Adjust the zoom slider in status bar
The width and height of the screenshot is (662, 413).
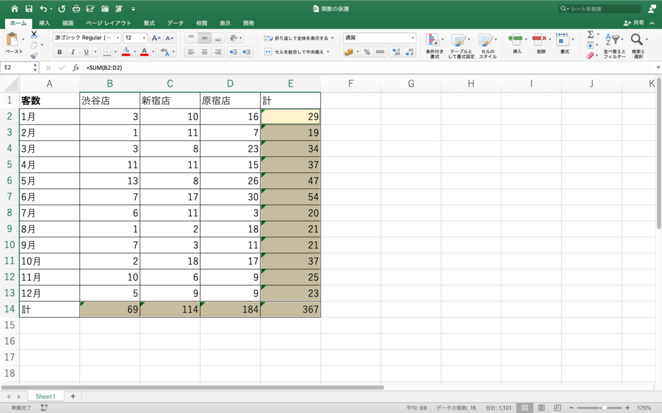tap(605, 408)
